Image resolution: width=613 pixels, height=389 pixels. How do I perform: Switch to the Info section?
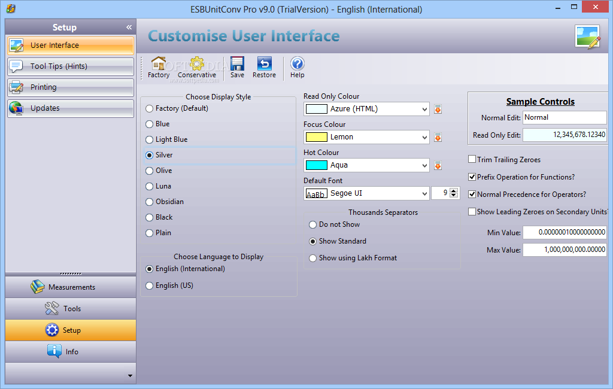71,351
